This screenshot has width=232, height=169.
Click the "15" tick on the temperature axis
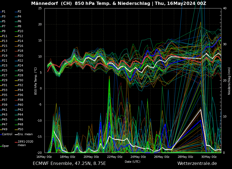tap(40, 40)
